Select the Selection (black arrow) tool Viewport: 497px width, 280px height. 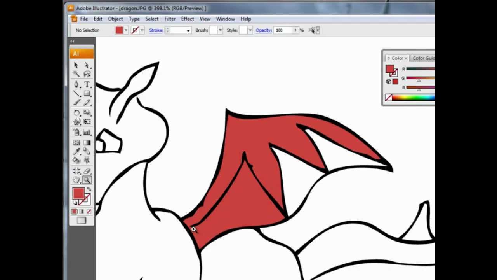click(x=76, y=65)
